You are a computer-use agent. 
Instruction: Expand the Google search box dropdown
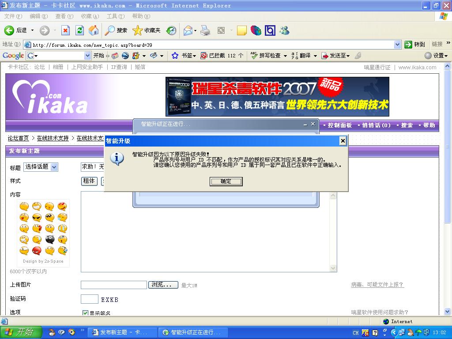(88, 55)
